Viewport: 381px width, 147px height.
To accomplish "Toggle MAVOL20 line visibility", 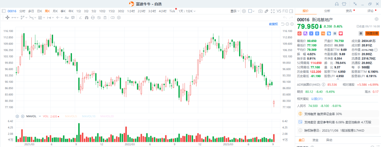I will point(107,116).
